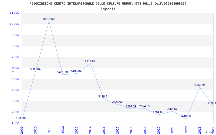The width and height of the screenshot is (216, 135).
Task: Click the y-axis value 7000
Action: (x=15, y=57)
